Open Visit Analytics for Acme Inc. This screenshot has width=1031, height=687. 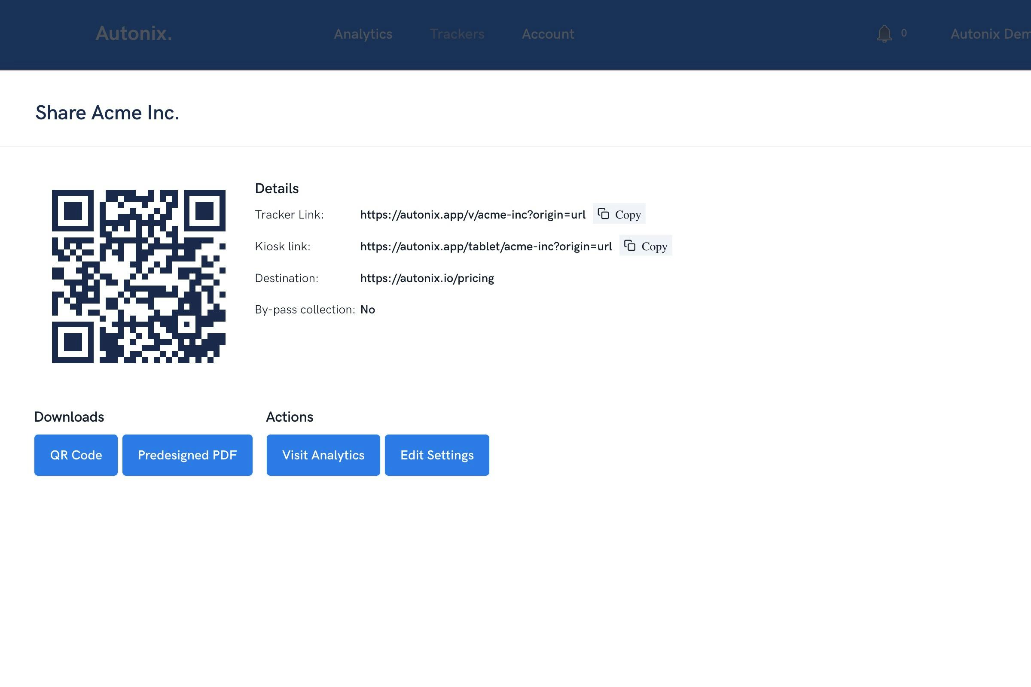coord(323,455)
